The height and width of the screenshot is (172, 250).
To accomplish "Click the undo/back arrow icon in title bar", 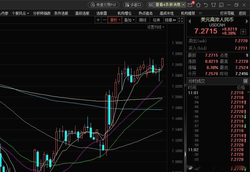I will tap(206, 5).
